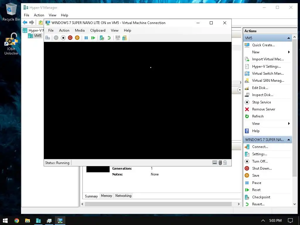Click the Hyper-V Manager back arrow
Image resolution: width=300 pixels, height=225 pixels.
(x=25, y=22)
